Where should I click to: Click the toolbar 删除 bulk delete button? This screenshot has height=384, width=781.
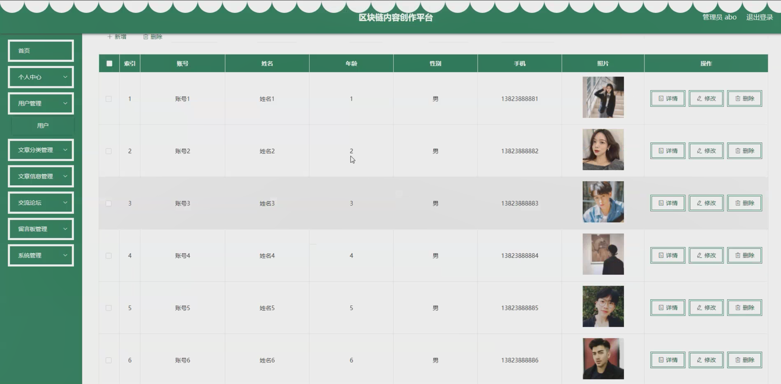coord(152,37)
